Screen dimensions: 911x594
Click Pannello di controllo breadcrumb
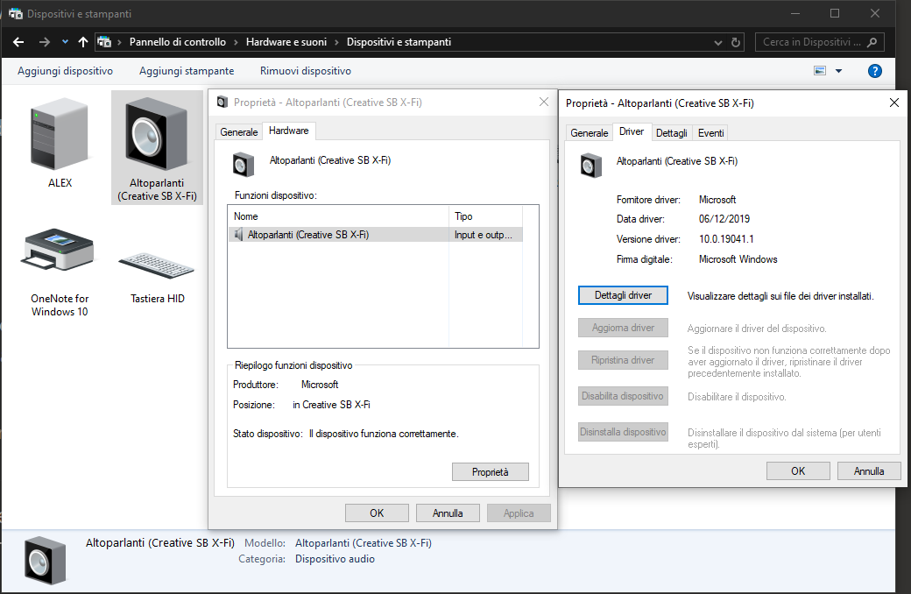(x=177, y=42)
